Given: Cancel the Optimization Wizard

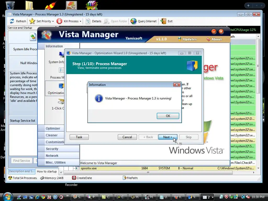Looking at the screenshot, I should point(127,137).
